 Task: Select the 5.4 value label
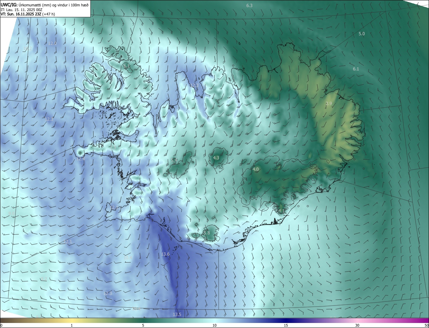tap(174, 160)
